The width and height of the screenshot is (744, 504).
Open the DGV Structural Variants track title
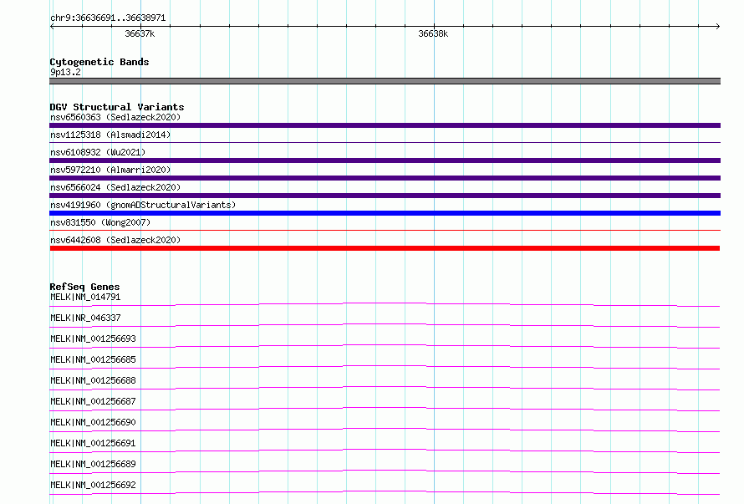point(117,107)
